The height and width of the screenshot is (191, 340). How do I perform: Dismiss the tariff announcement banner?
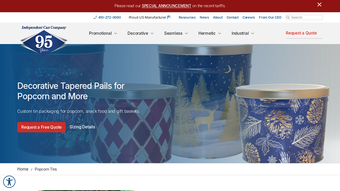tap(319, 5)
